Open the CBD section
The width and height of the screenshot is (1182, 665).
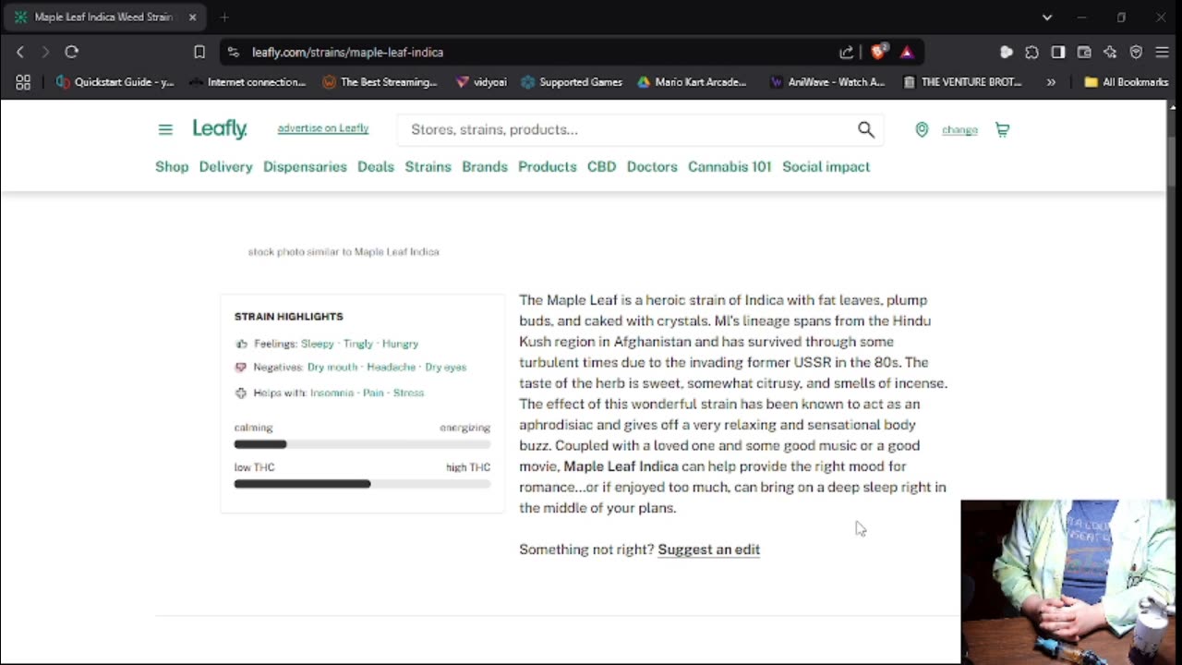point(601,166)
